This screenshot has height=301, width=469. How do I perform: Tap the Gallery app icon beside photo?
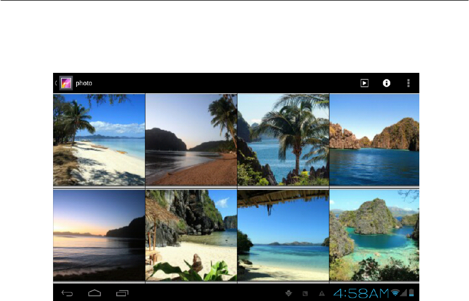pos(66,83)
